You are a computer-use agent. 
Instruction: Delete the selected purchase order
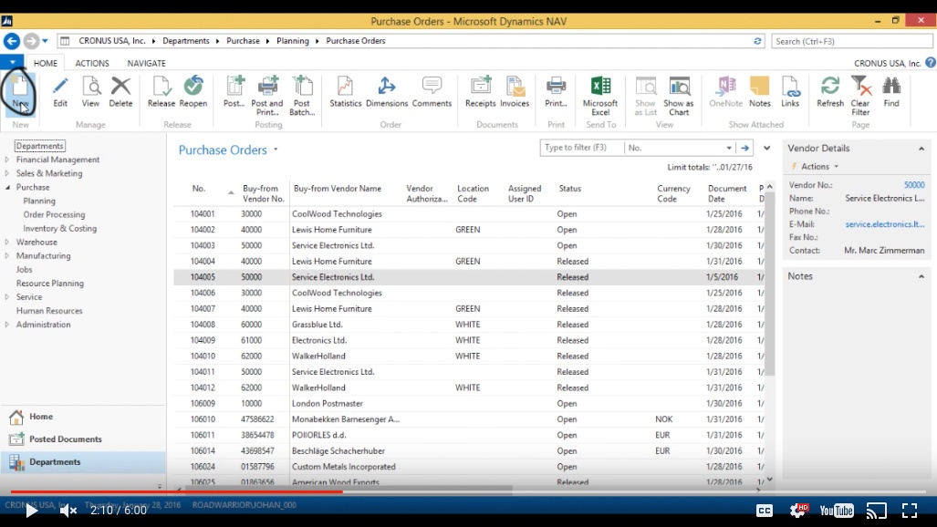tap(120, 91)
